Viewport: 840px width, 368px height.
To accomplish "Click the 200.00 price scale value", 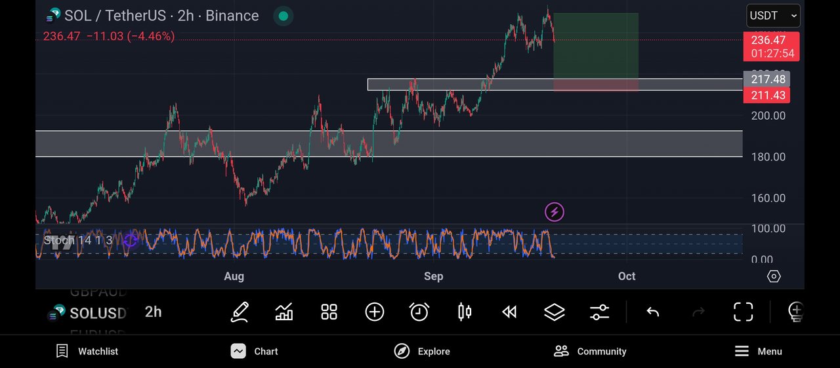I will 768,116.
